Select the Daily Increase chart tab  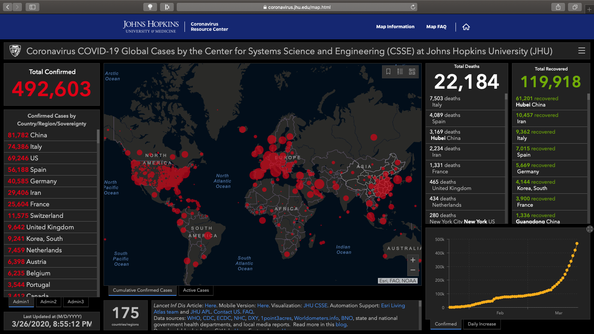coord(482,324)
